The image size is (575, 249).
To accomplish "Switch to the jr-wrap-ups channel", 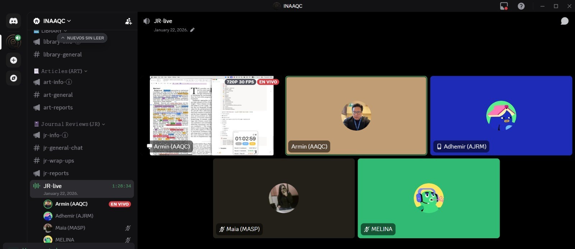I will (59, 161).
